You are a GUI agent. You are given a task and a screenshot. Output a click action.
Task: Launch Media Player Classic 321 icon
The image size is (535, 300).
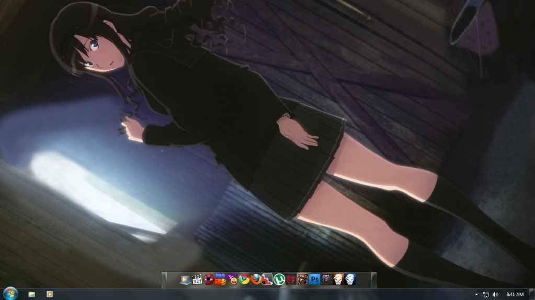[197, 280]
